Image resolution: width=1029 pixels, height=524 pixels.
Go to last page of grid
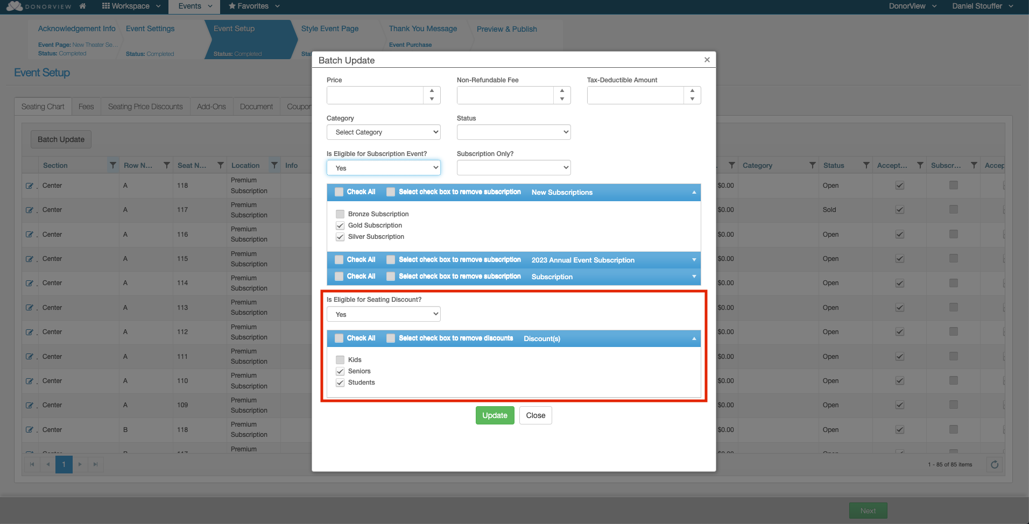(95, 464)
